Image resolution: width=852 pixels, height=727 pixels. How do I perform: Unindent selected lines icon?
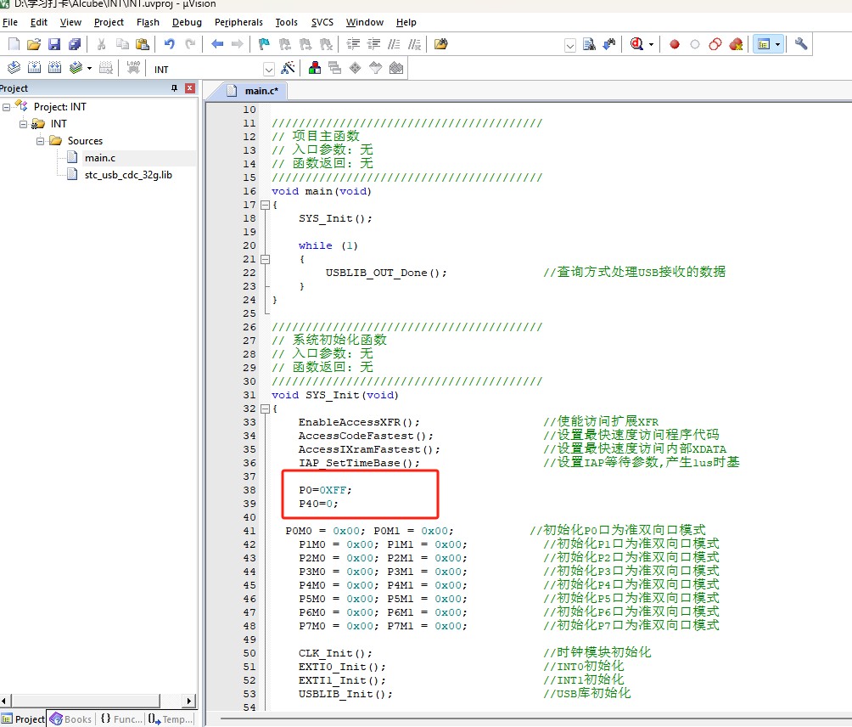tap(374, 44)
